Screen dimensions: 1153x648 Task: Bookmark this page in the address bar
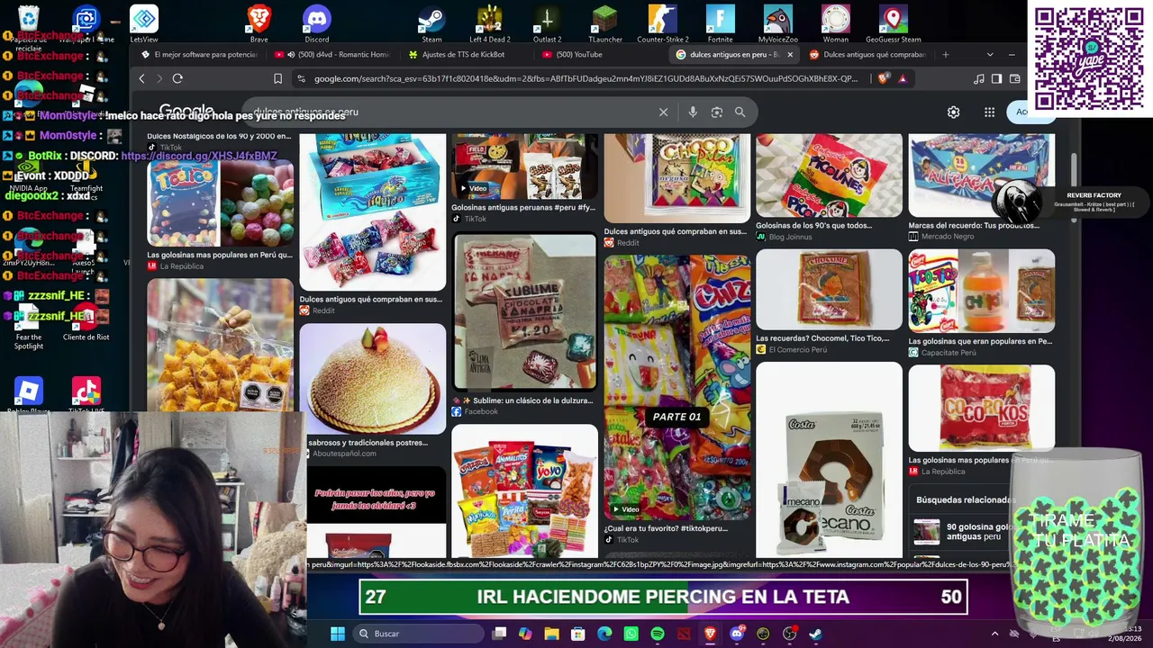point(277,78)
